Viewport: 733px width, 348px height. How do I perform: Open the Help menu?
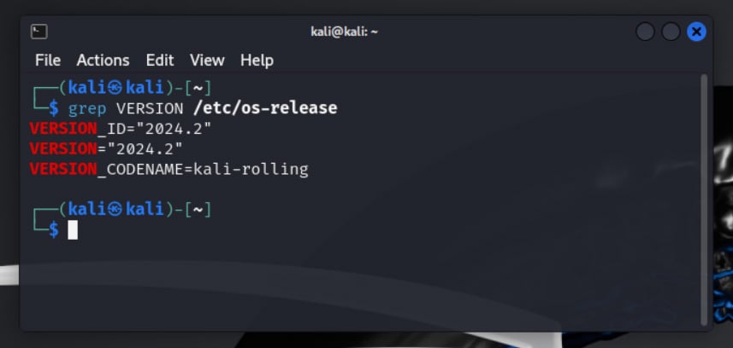(257, 60)
